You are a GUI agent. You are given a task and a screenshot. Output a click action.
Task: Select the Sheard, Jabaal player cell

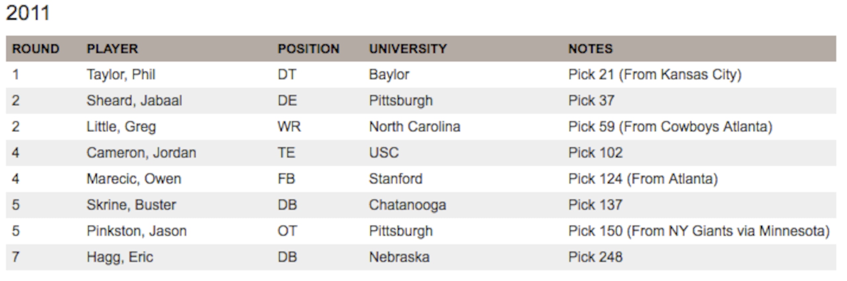pos(134,100)
